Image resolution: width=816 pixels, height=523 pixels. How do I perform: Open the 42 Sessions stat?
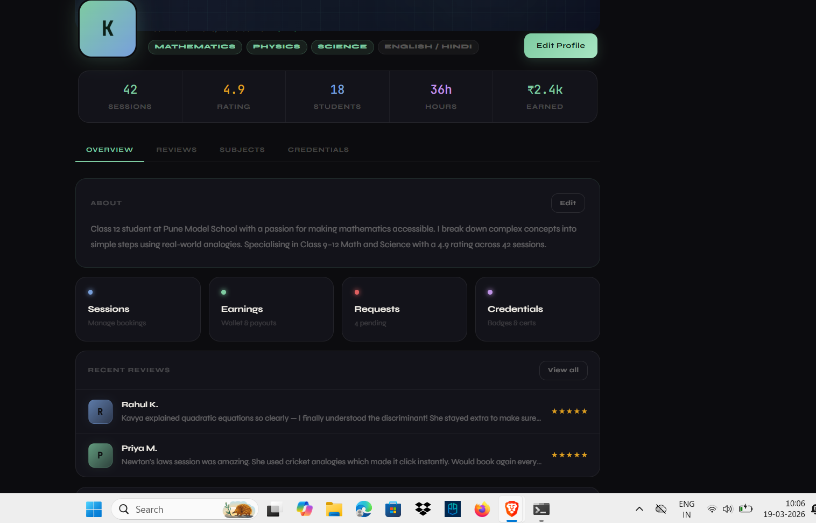pyautogui.click(x=130, y=97)
